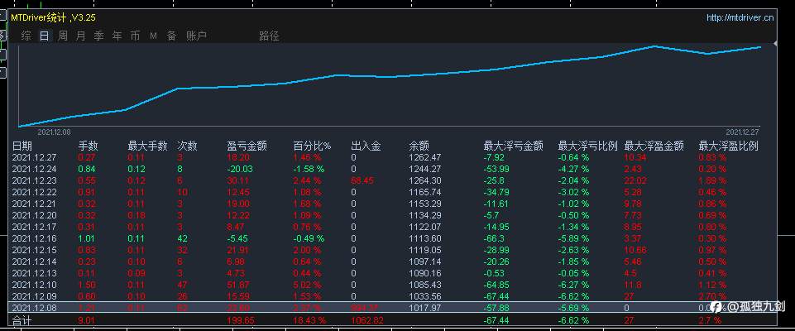Open the 周 weekly tab
This screenshot has height=331, width=795.
click(63, 36)
